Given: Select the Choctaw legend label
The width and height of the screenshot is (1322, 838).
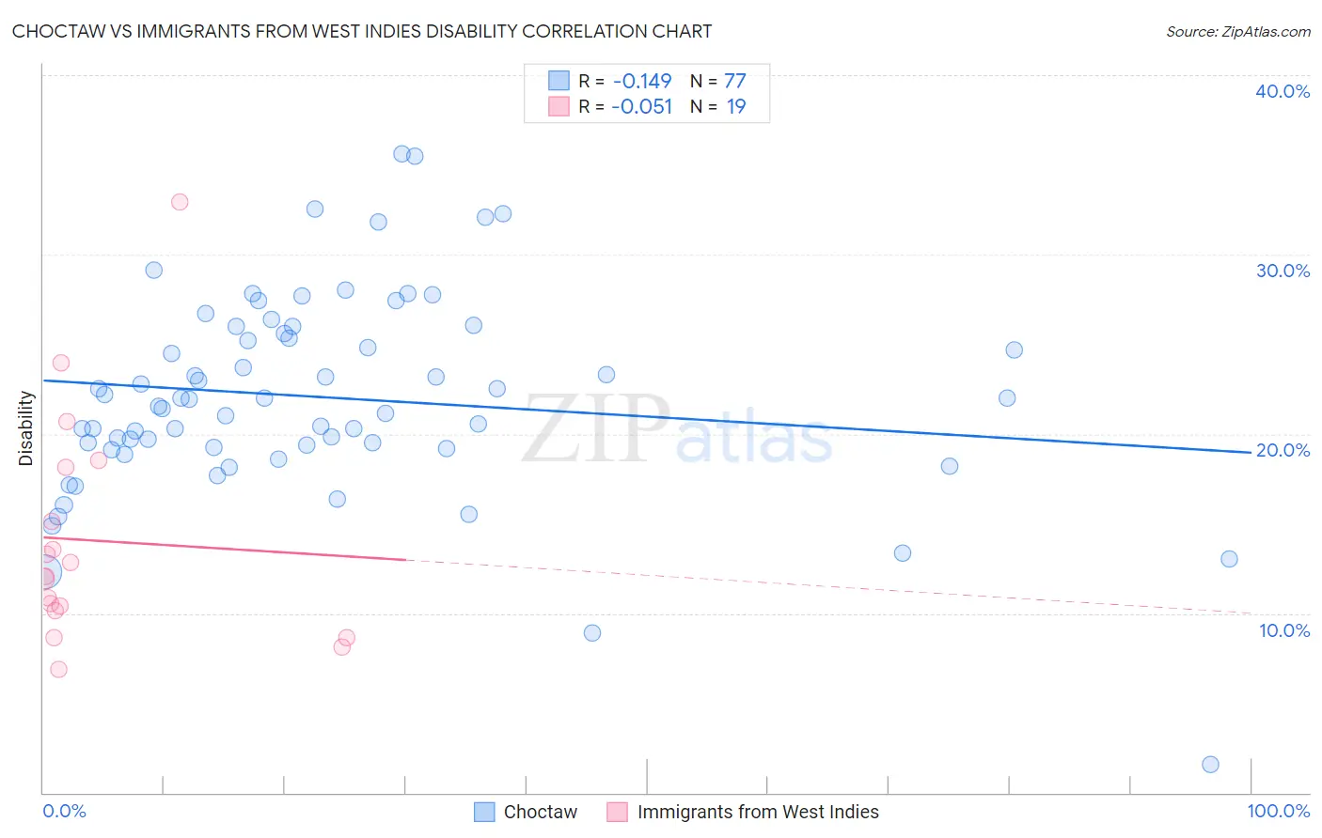Looking at the screenshot, I should (x=541, y=812).
